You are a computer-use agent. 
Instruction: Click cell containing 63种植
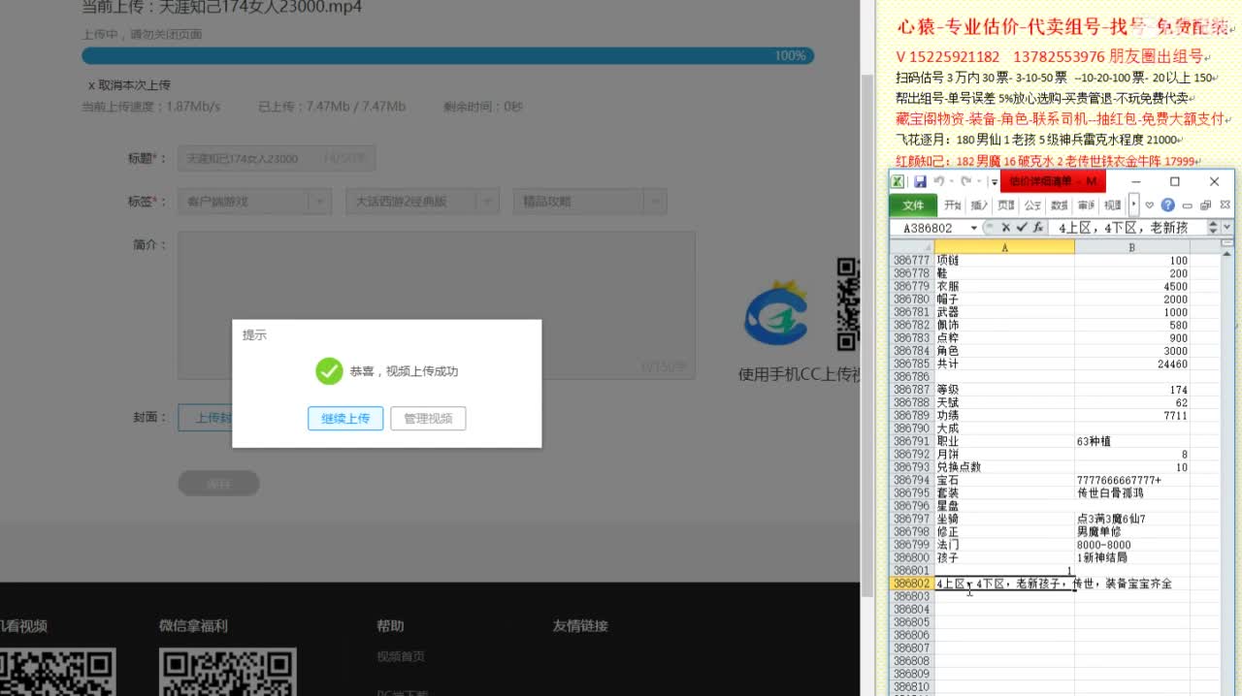[1132, 442]
